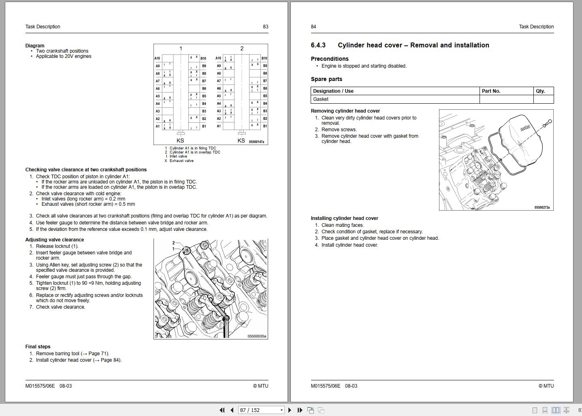Image resolution: width=582 pixels, height=416 pixels.
Task: Navigate forward to the next view
Action: (321, 410)
